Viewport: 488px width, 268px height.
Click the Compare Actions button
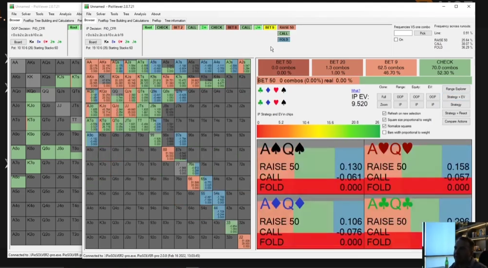click(456, 121)
